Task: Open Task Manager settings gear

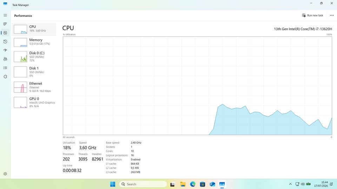Action: point(5,174)
